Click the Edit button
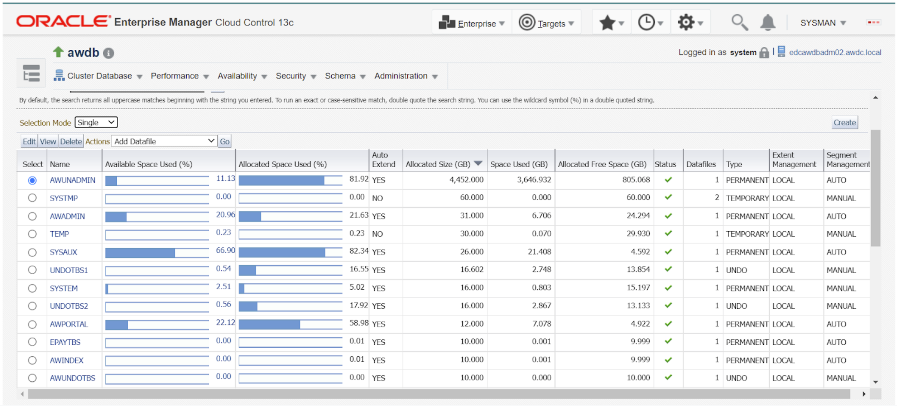897x406 pixels. point(29,141)
